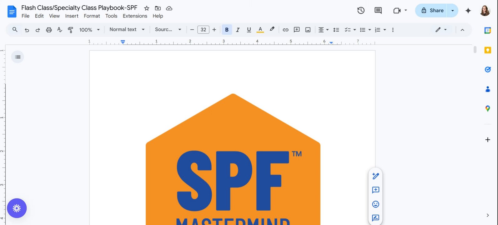Open the text alignment dropdown
498x225 pixels.
(324, 30)
